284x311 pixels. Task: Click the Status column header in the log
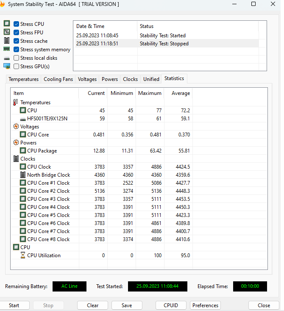coord(198,26)
